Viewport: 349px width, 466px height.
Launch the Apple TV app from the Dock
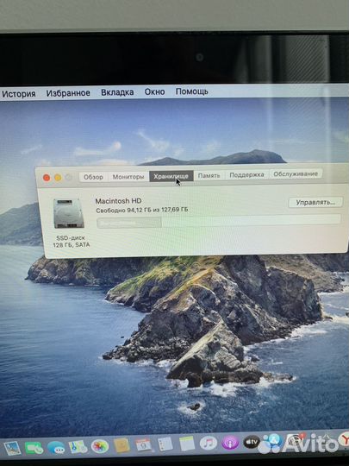252,442
